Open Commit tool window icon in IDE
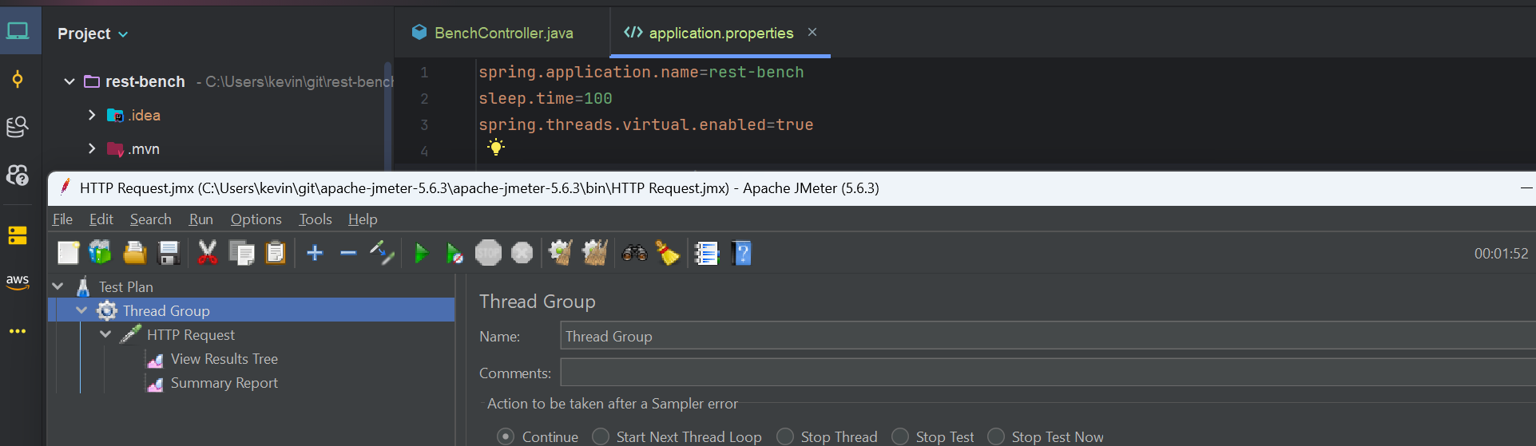The image size is (1536, 446). [18, 79]
